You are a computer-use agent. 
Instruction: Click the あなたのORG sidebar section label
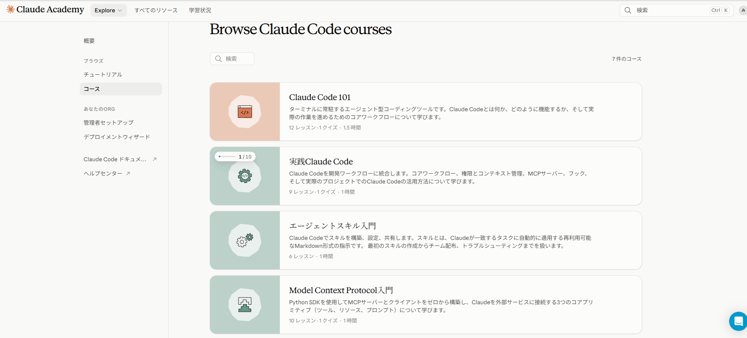[99, 109]
